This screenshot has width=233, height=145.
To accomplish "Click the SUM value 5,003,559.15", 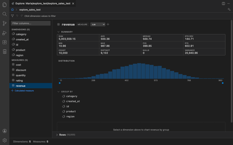I will (x=67, y=39).
